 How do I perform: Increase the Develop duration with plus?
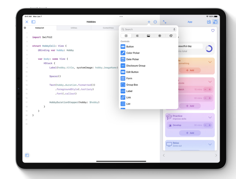(210, 125)
